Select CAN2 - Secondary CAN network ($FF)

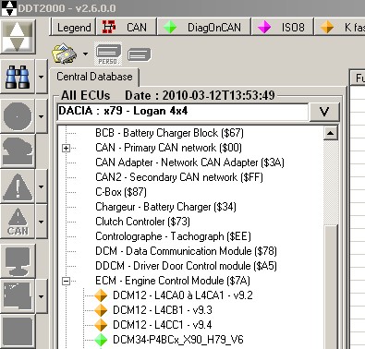tap(179, 177)
